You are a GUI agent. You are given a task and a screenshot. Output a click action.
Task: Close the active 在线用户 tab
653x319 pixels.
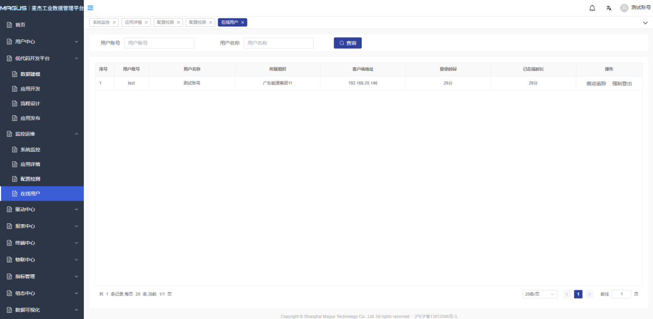(243, 23)
